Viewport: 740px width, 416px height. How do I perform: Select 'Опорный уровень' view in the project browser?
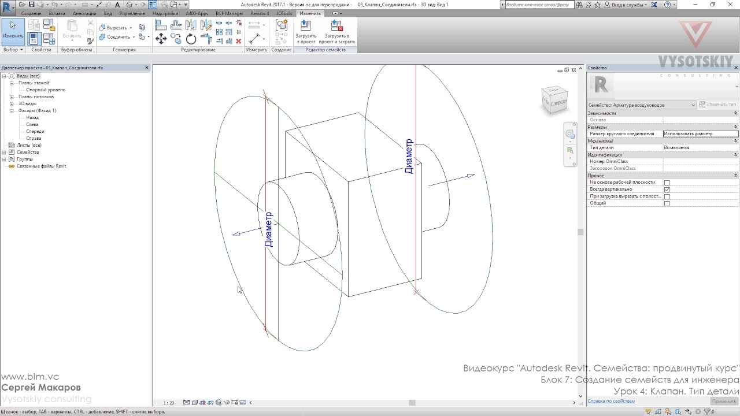coord(46,90)
